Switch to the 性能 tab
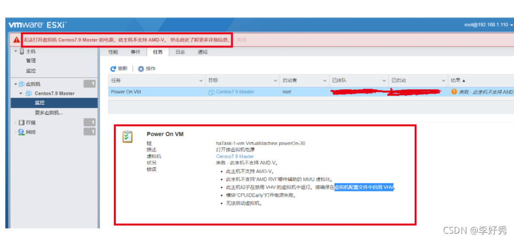 [x=113, y=52]
